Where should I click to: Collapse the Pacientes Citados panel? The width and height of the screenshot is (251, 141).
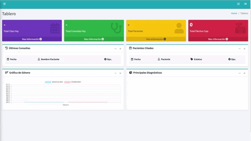point(239,49)
